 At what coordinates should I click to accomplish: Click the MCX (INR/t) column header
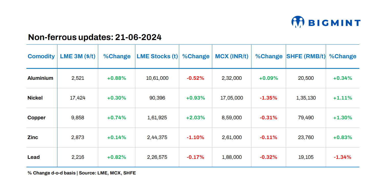[232, 56]
